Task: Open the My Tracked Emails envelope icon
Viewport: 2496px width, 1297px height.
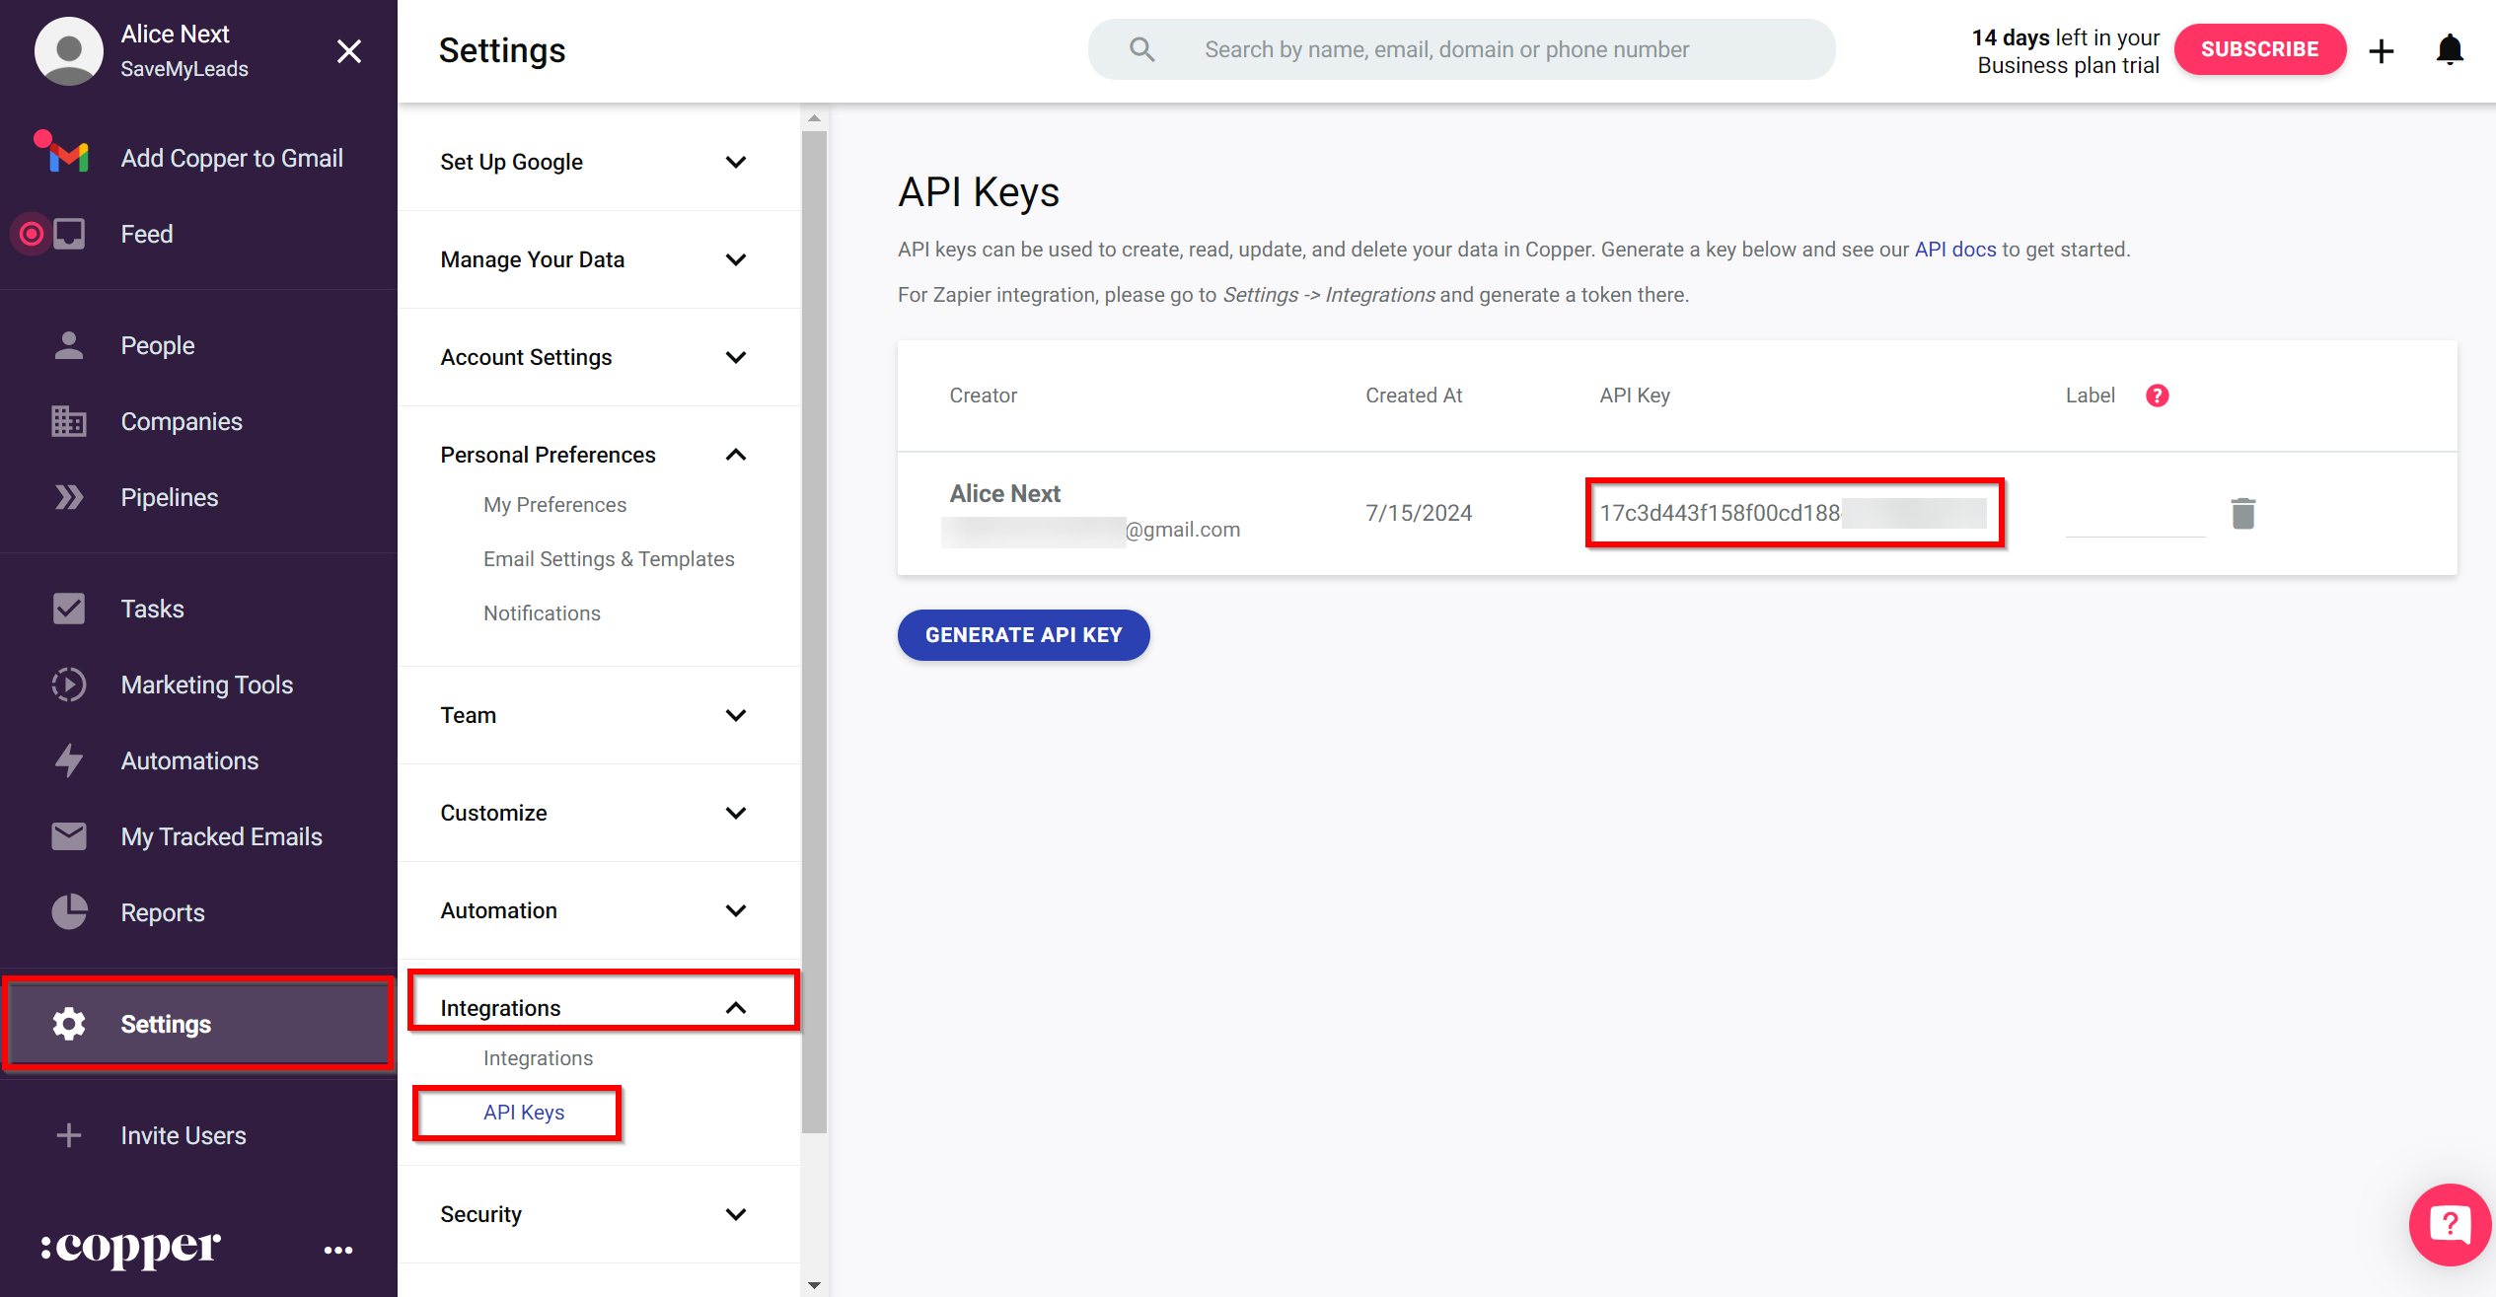Action: [x=69, y=836]
